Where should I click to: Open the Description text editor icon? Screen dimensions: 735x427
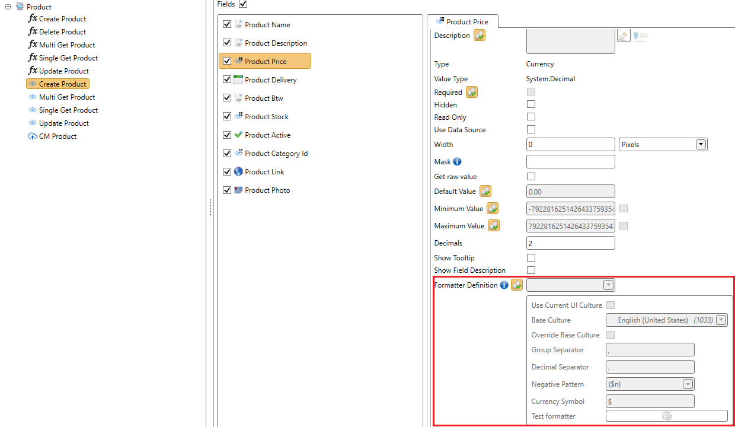pyautogui.click(x=624, y=36)
